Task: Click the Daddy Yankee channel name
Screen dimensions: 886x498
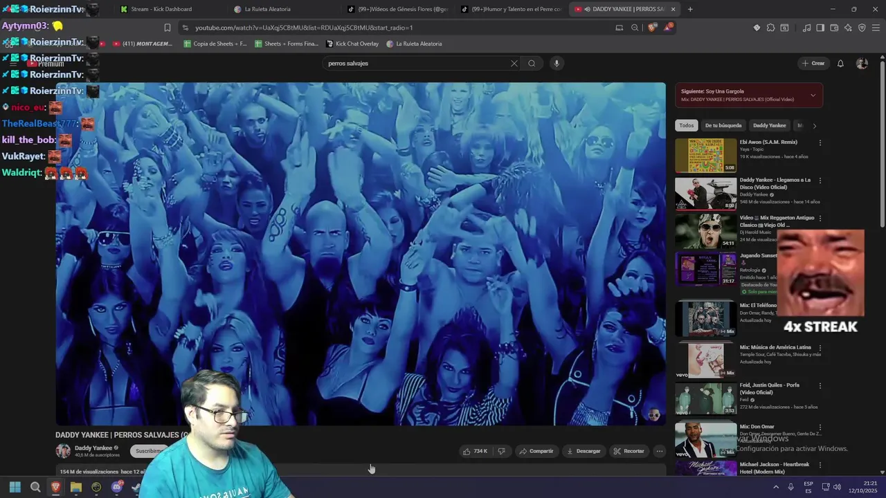Action: tap(93, 448)
